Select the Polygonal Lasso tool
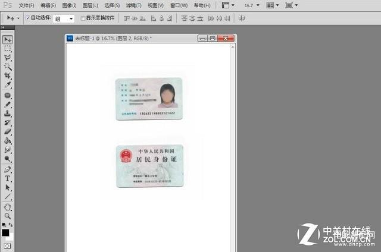381x252 pixels. tap(8, 58)
